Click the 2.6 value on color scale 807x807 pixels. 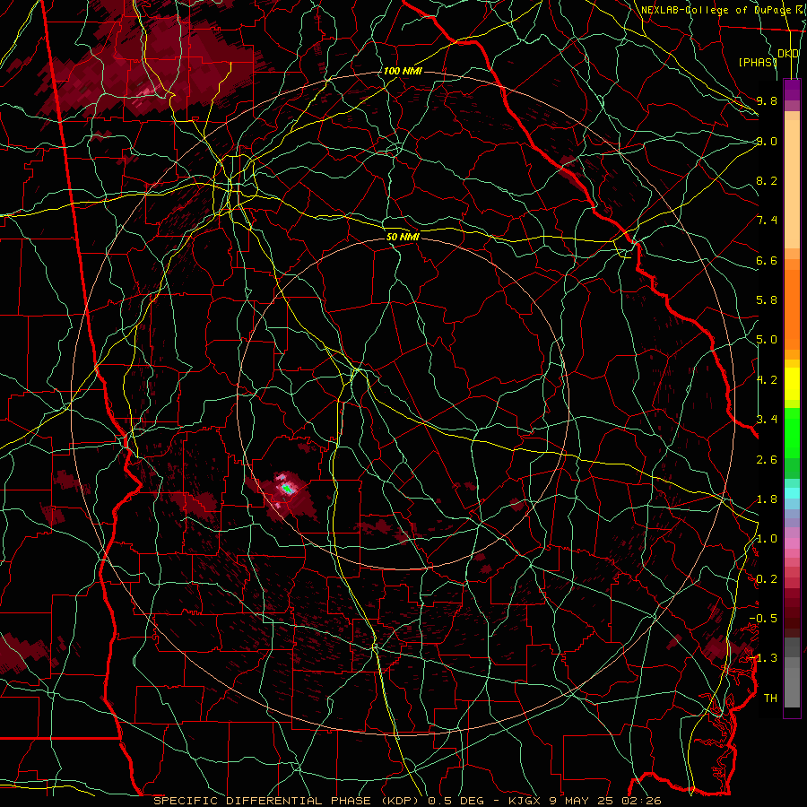pos(767,460)
